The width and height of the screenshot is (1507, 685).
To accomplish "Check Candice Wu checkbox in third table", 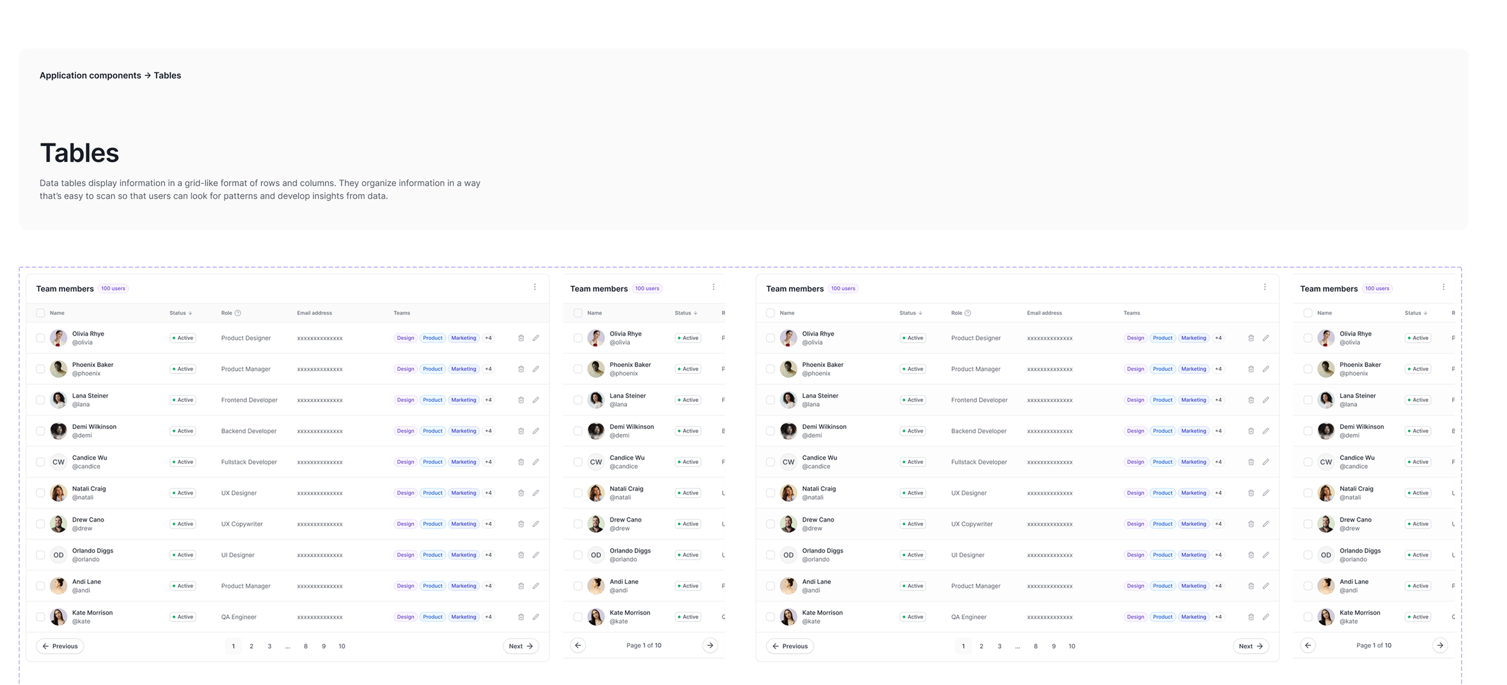I will pyautogui.click(x=770, y=462).
